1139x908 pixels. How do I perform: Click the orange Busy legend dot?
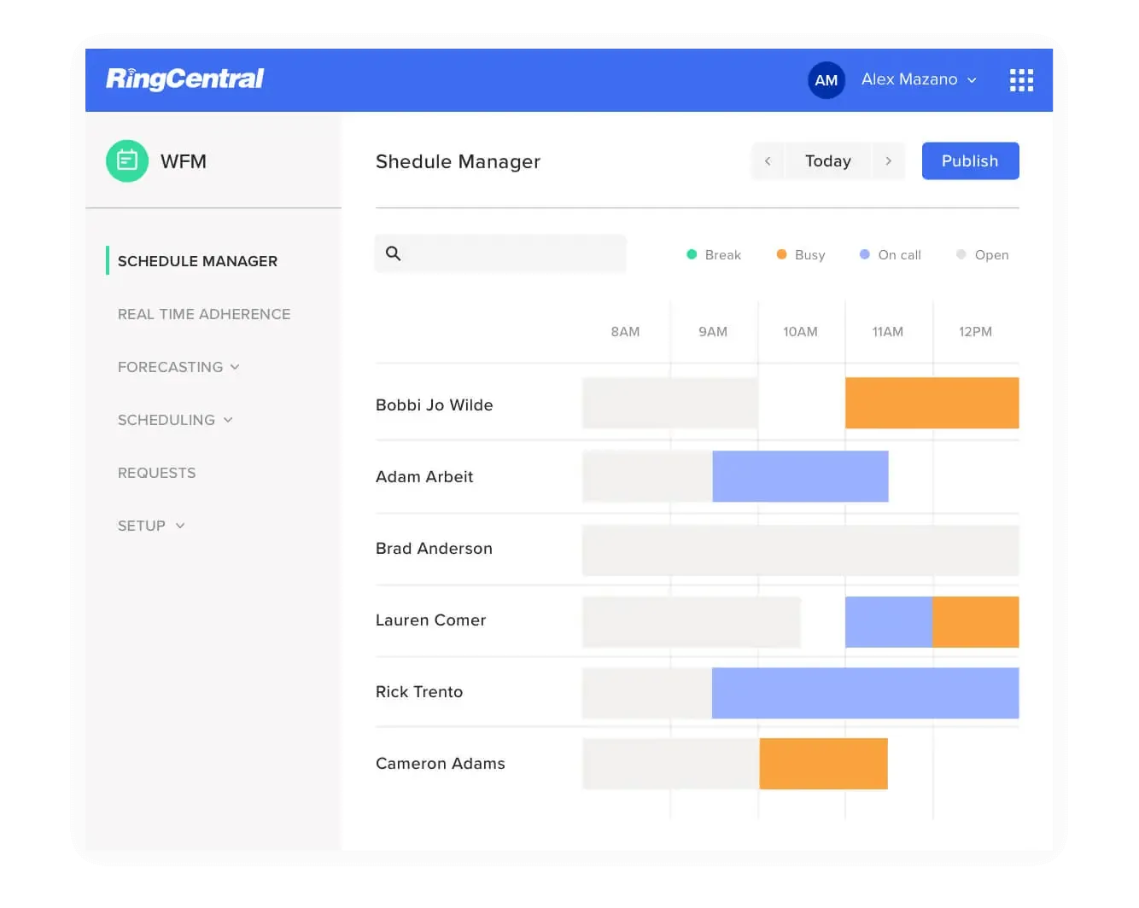[781, 254]
